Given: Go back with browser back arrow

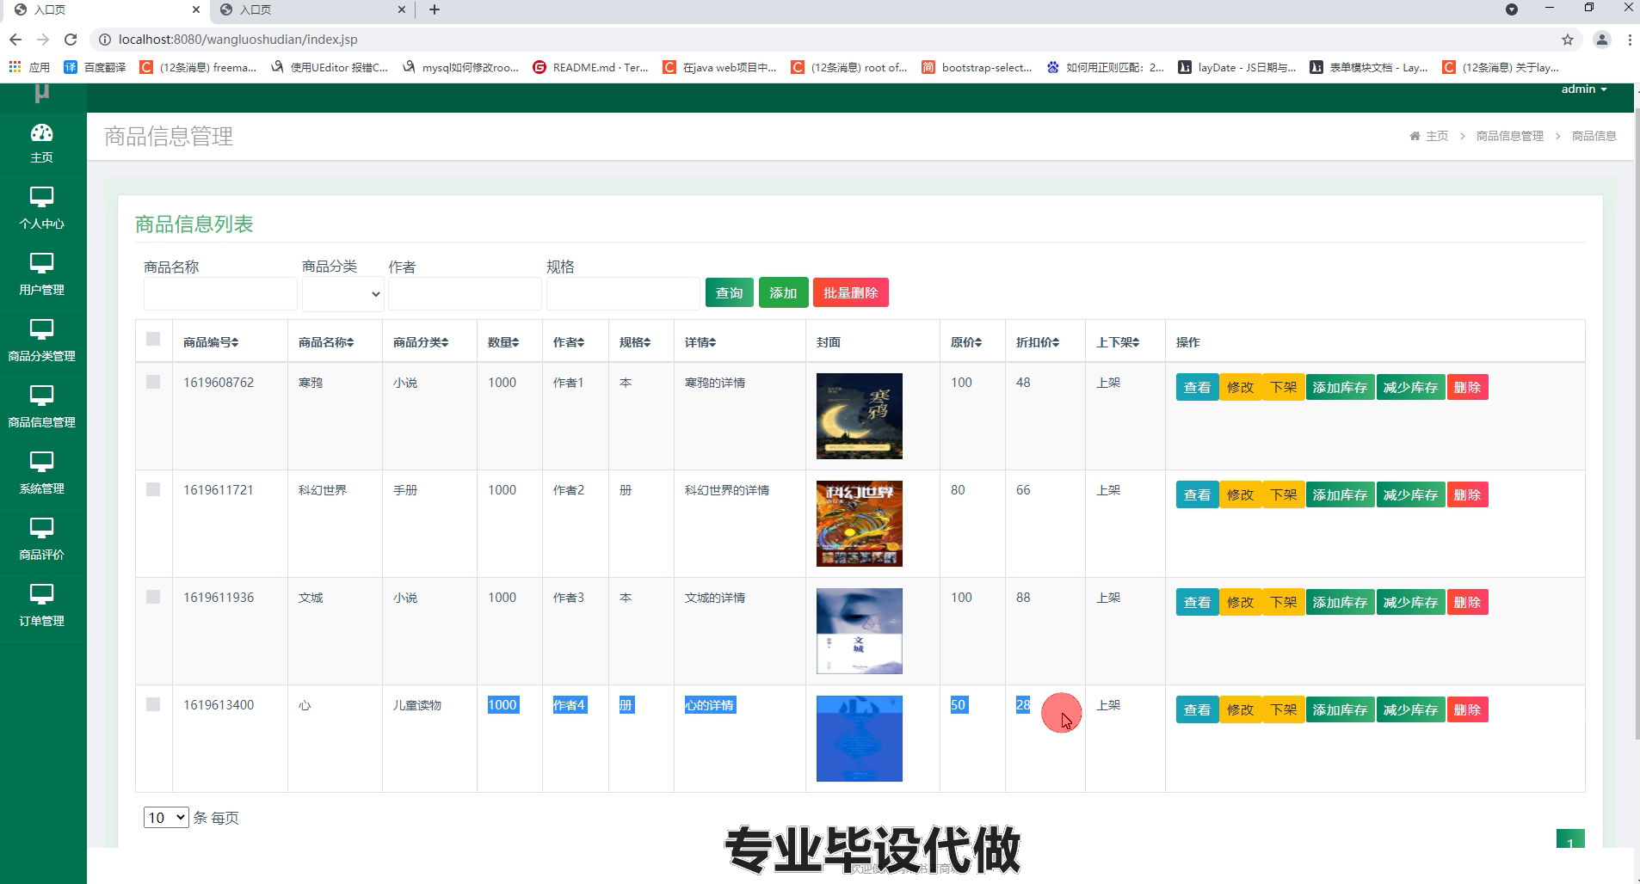Looking at the screenshot, I should [15, 40].
